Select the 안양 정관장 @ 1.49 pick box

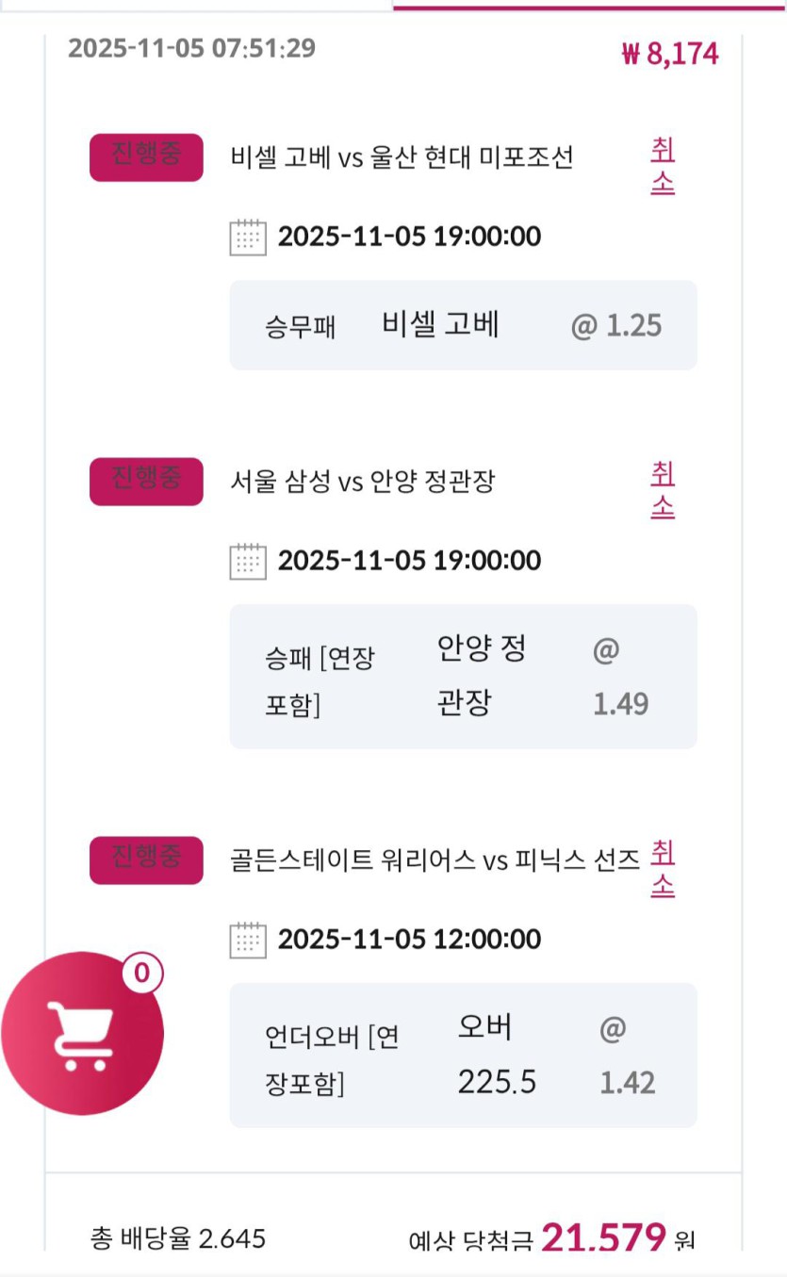[463, 677]
